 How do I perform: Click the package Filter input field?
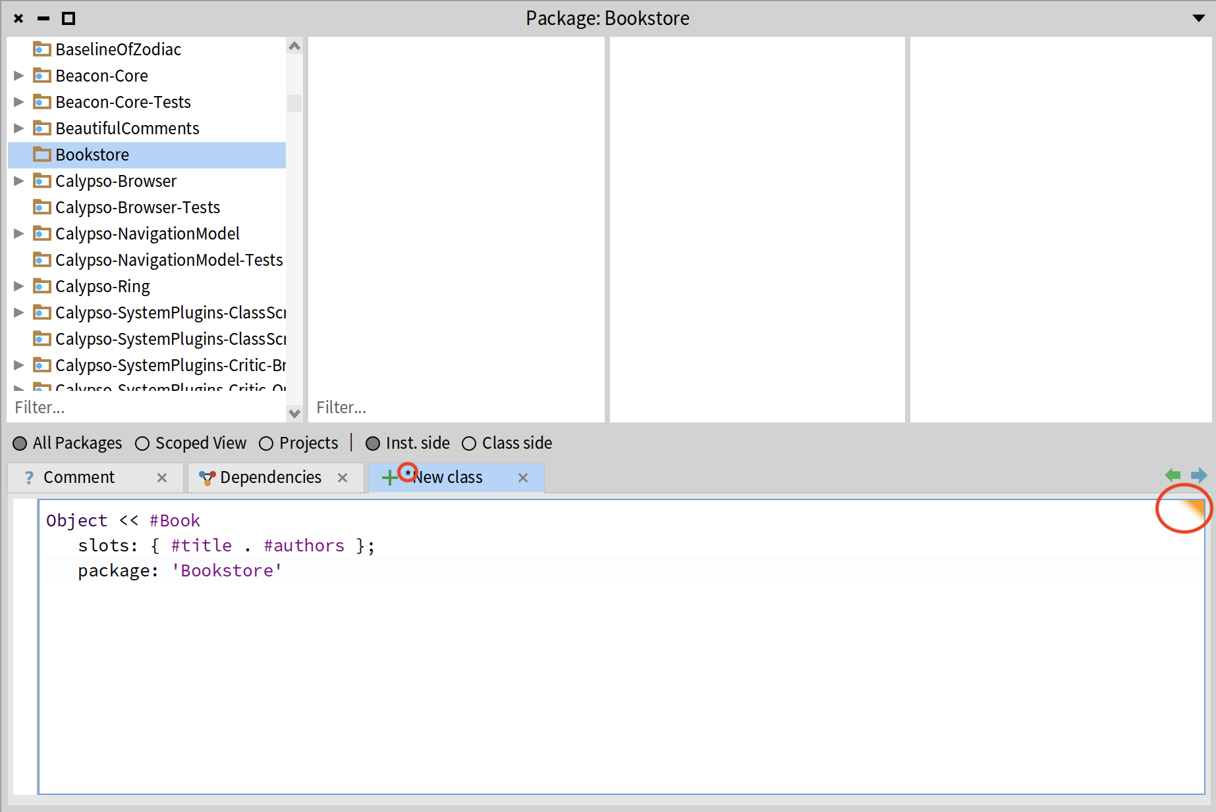point(145,408)
